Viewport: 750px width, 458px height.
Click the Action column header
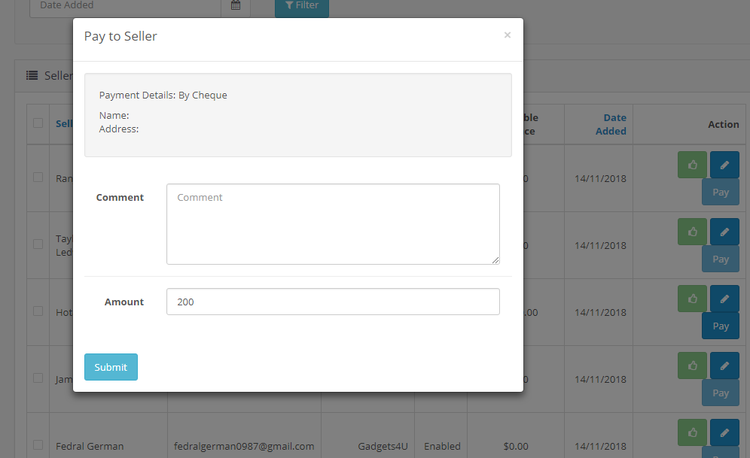coord(723,124)
